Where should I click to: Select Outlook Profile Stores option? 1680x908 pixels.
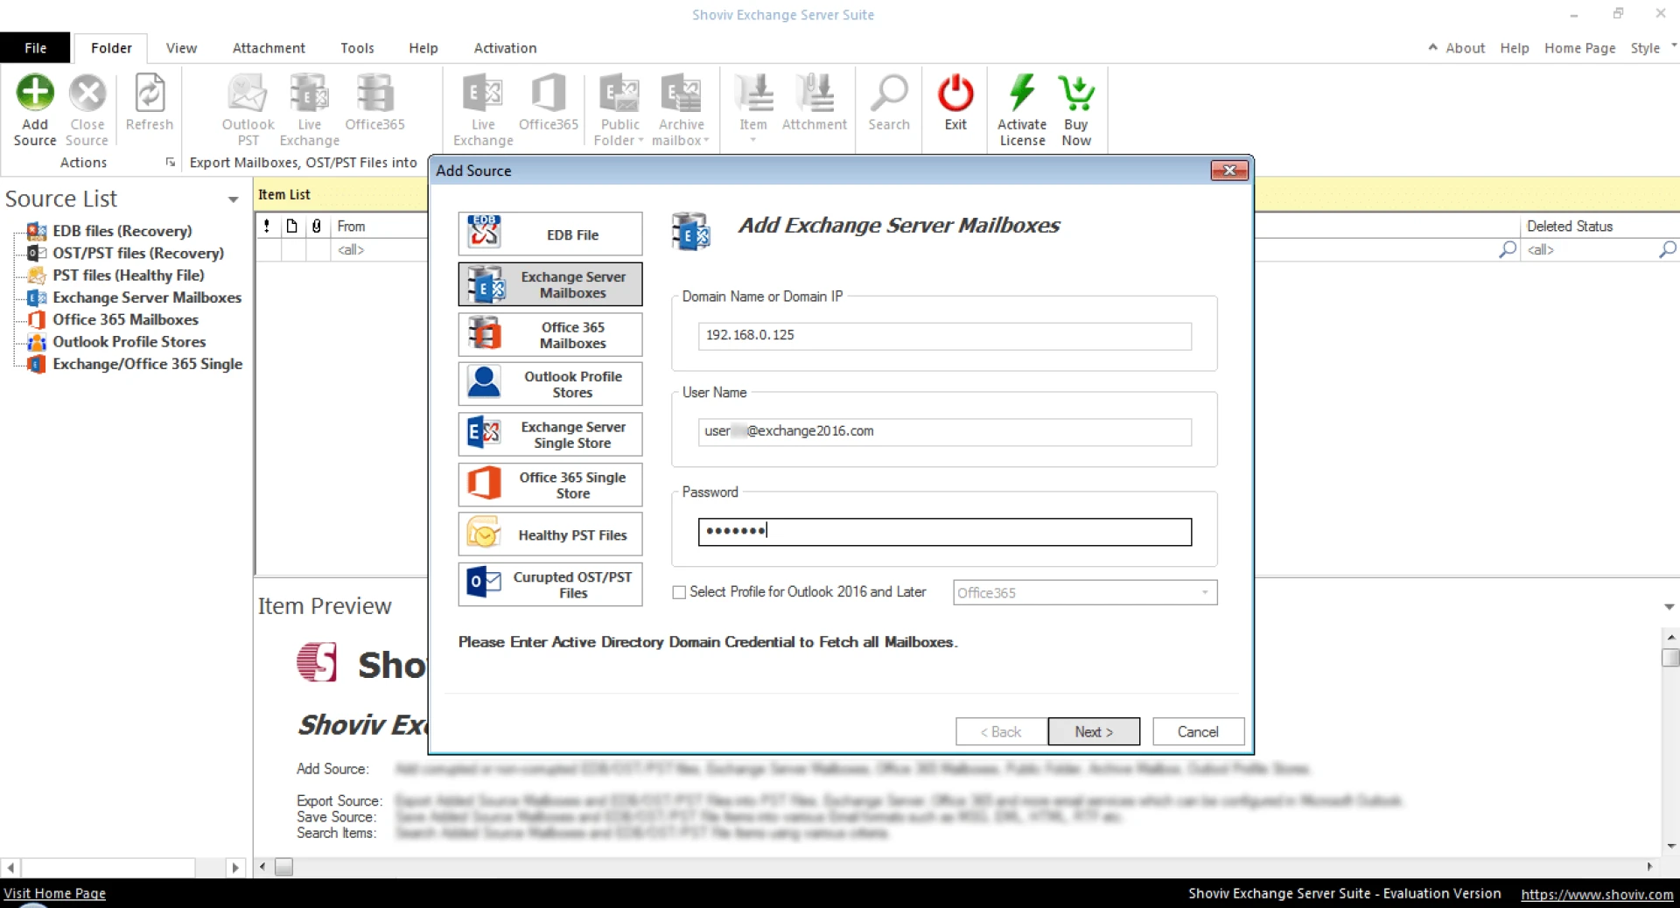[x=549, y=385]
